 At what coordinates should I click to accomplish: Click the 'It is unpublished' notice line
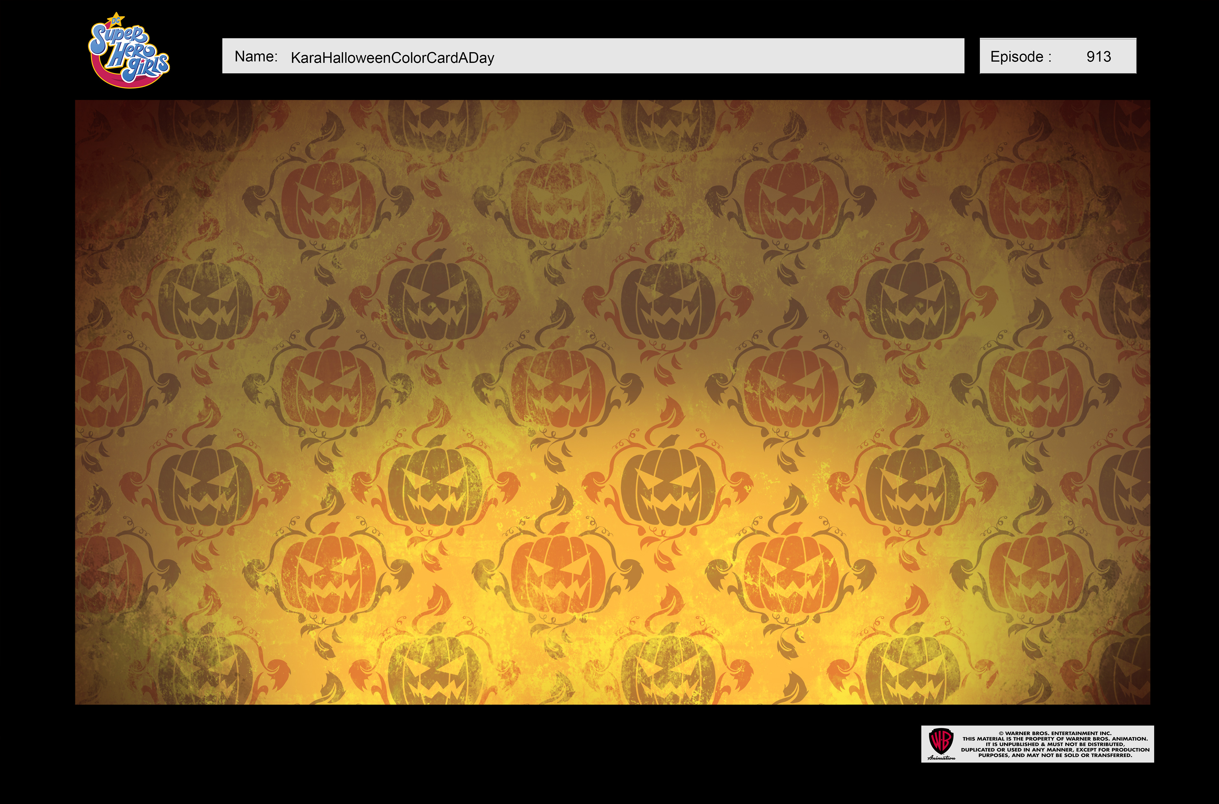1055,744
